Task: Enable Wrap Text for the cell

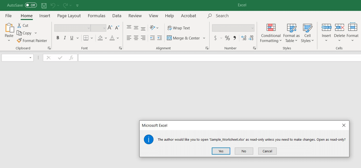Action: click(x=179, y=28)
